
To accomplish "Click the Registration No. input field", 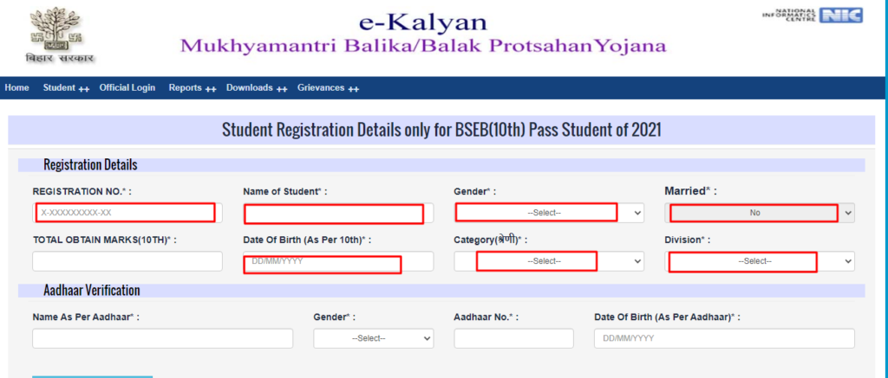I will pyautogui.click(x=127, y=213).
